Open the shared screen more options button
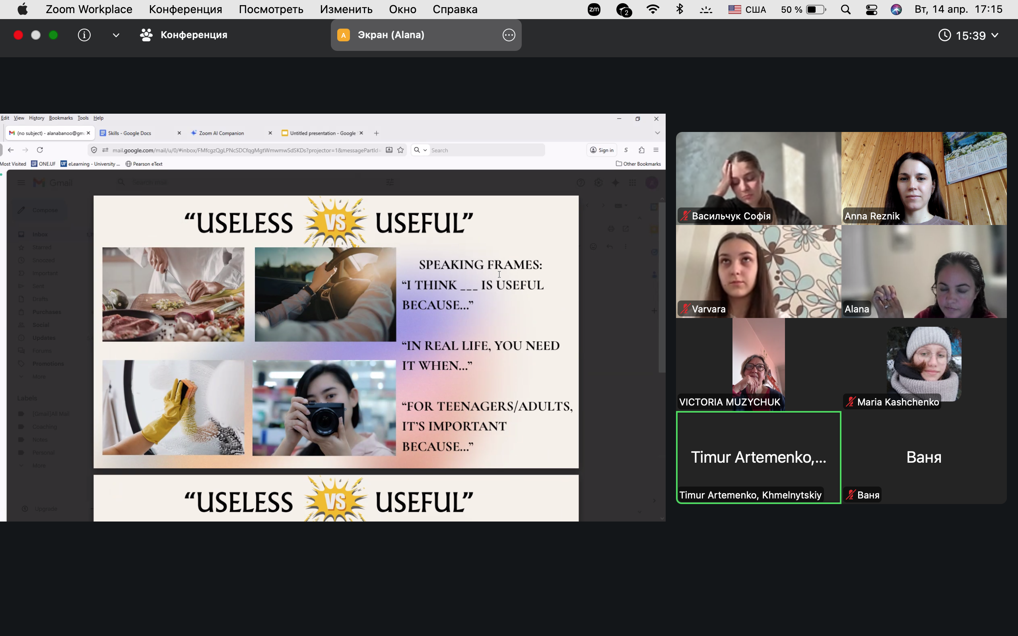This screenshot has width=1018, height=636. pyautogui.click(x=509, y=35)
